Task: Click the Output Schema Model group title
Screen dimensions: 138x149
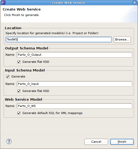Action: [27, 48]
